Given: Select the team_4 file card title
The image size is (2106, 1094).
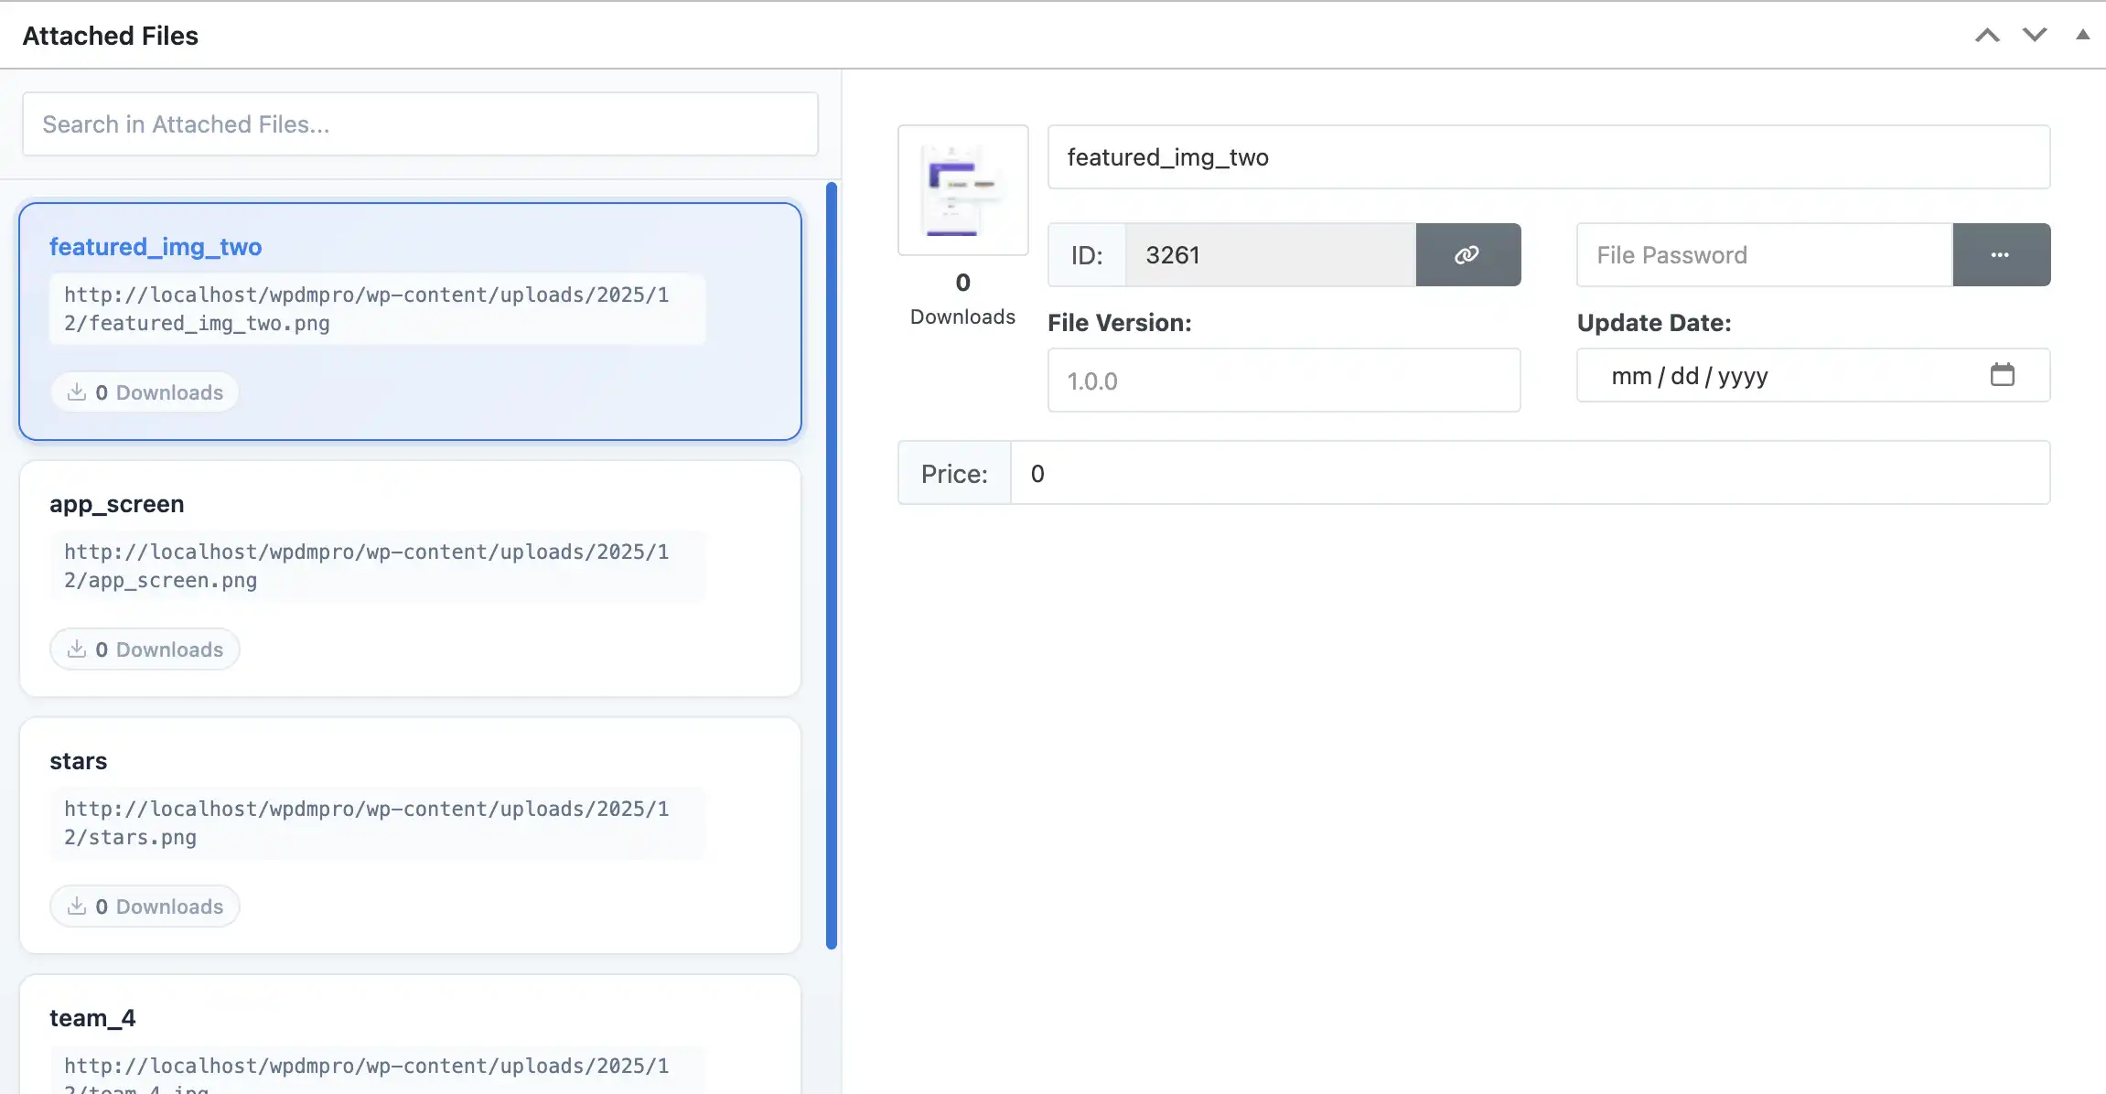Looking at the screenshot, I should [x=92, y=1018].
